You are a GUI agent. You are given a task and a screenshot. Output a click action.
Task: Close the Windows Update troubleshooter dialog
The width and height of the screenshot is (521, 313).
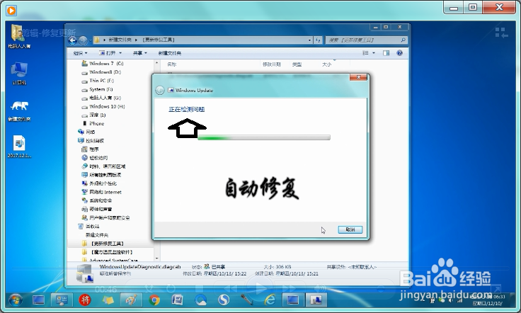click(x=358, y=77)
